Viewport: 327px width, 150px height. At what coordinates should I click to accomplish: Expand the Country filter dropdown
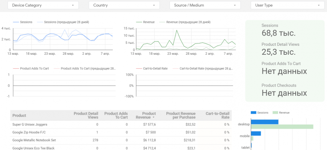124,5
